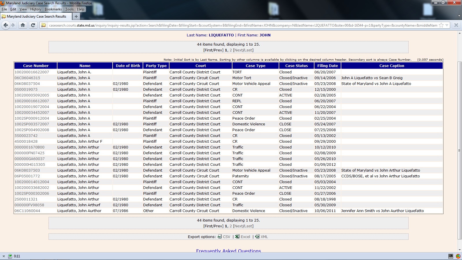Open case number 000000FV98058
Screen dimensions: 462x260
pos(29,205)
